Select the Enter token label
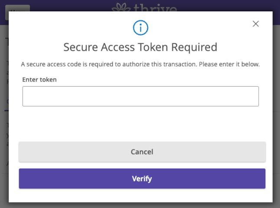Screen dimensions: 280x208 (x=39, y=80)
